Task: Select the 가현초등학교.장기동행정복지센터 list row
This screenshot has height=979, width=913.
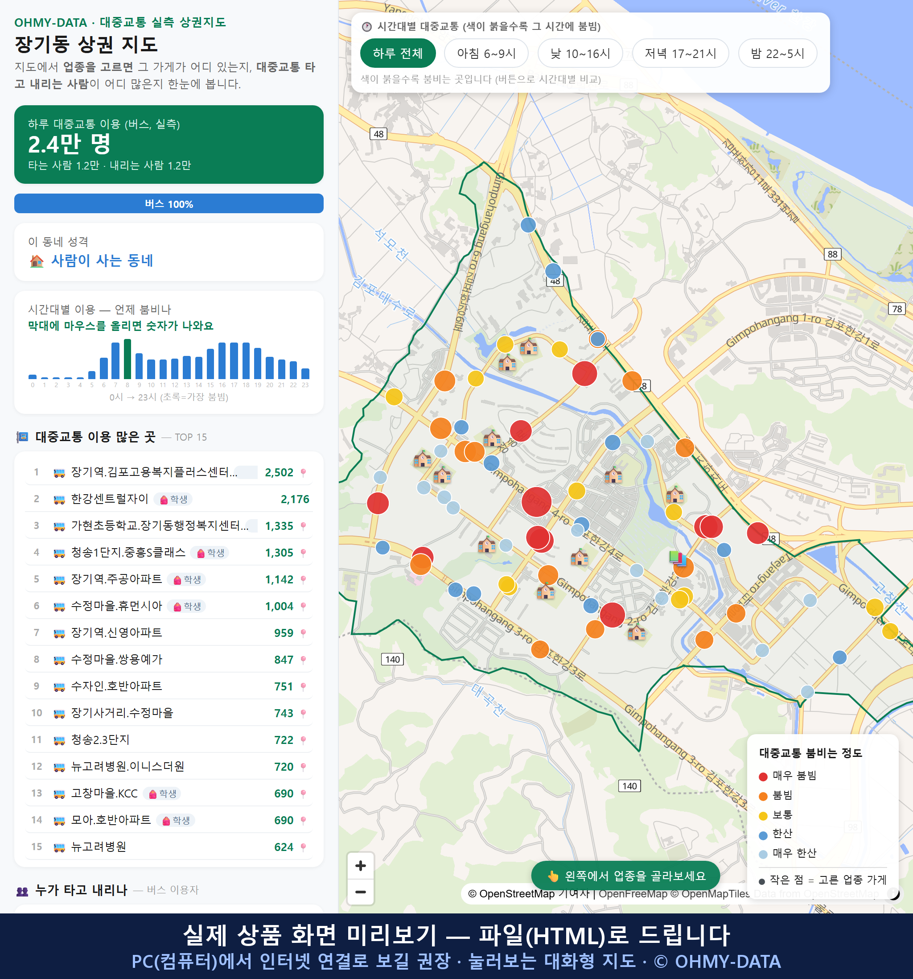Action: pyautogui.click(x=169, y=526)
